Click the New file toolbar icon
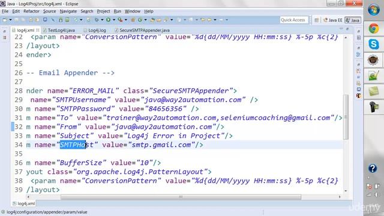384x216 pixels. click(x=5, y=20)
